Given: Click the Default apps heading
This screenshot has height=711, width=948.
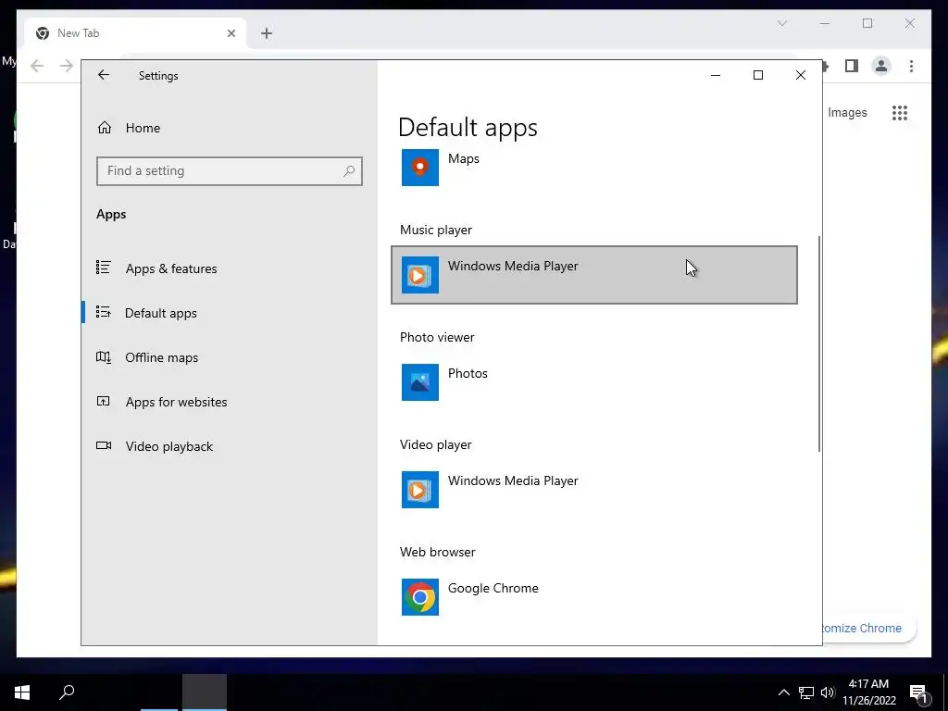Looking at the screenshot, I should click(468, 127).
